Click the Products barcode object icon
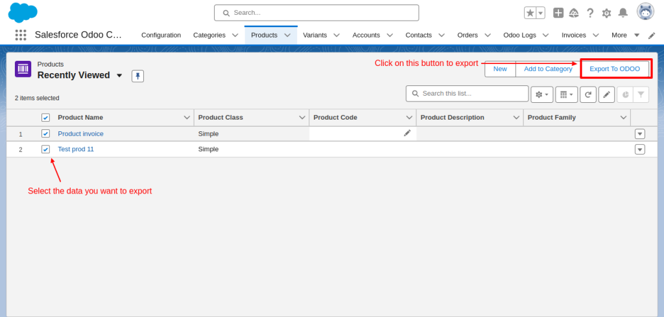 pos(23,69)
